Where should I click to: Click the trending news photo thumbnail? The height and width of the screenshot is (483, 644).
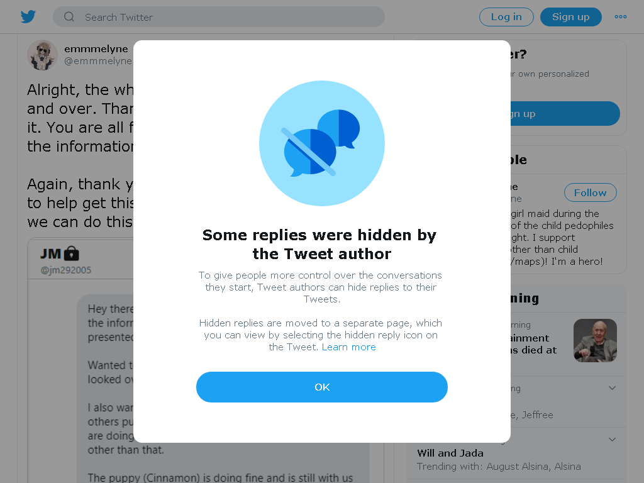(595, 340)
